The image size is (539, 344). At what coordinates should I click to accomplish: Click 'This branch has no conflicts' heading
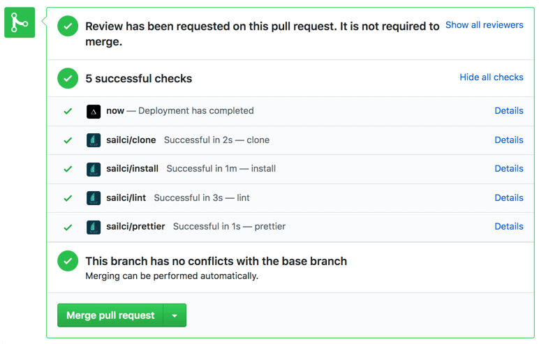(216, 261)
